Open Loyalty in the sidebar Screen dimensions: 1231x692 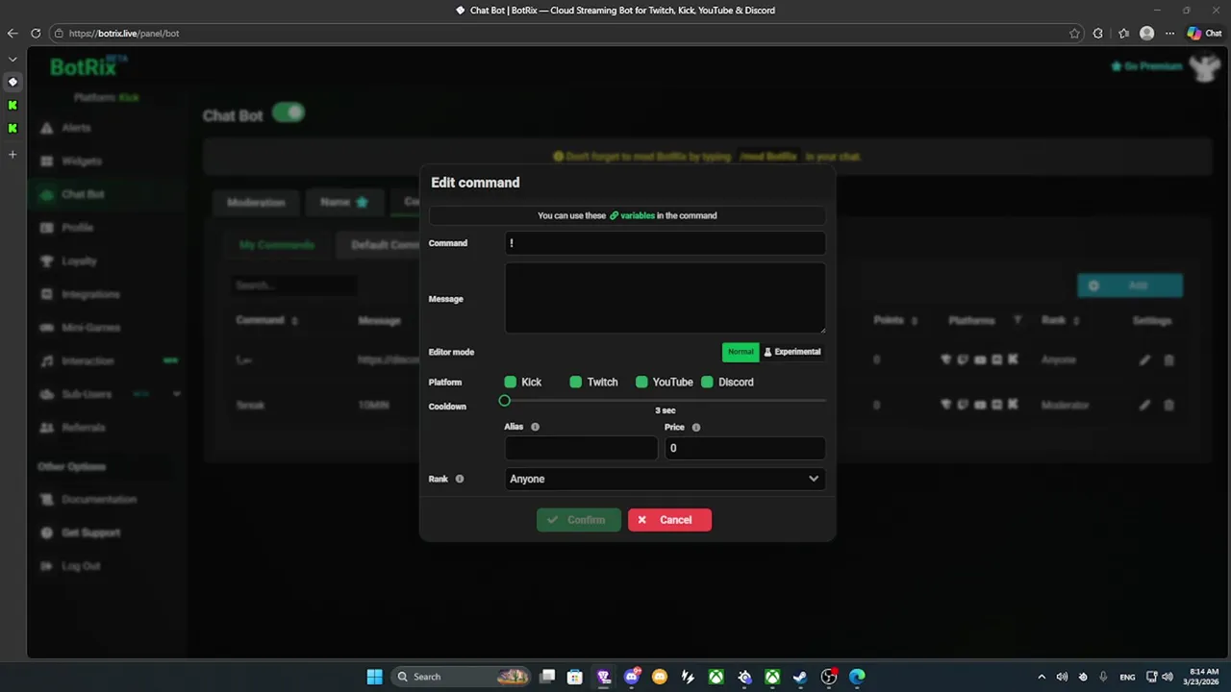click(x=79, y=261)
